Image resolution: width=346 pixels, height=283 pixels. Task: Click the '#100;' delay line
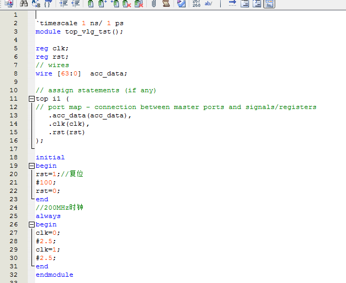(x=46, y=182)
